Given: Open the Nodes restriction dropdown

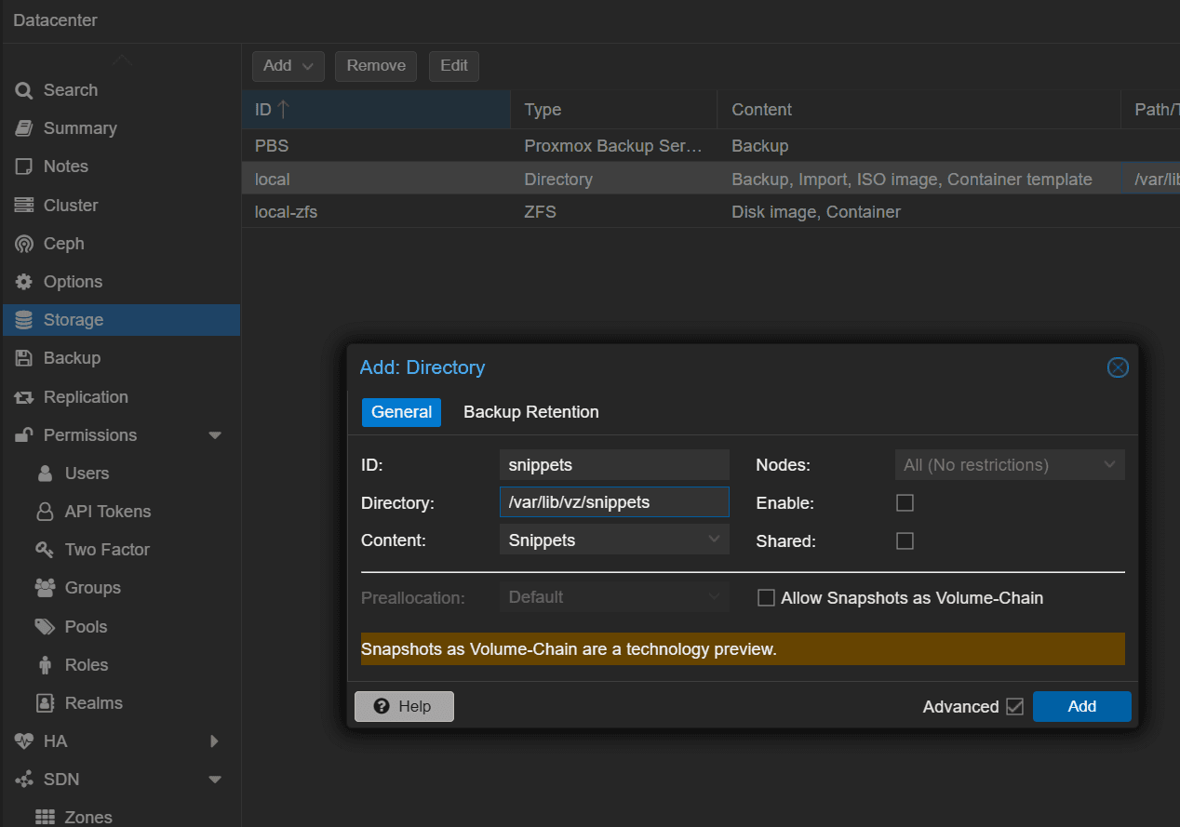Looking at the screenshot, I should pos(1109,464).
